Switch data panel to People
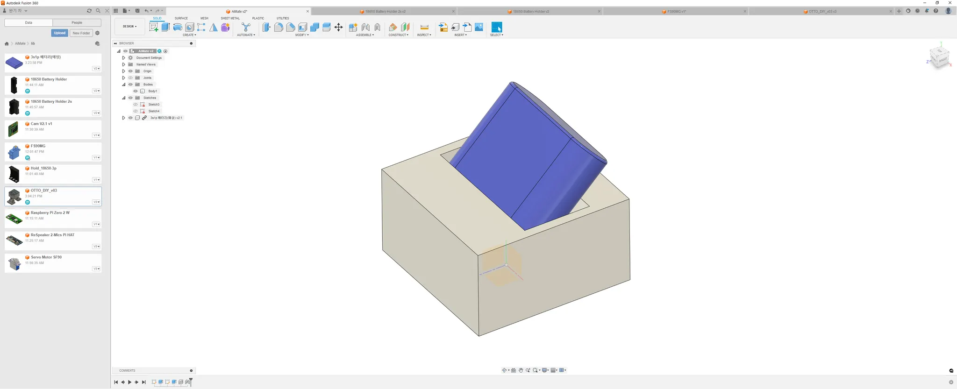 [x=77, y=22]
